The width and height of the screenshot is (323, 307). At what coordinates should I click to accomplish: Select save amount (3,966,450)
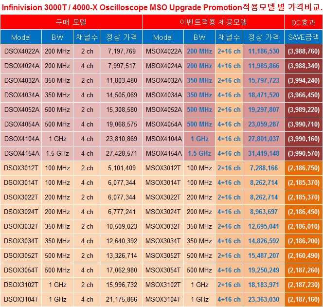pos(304,95)
